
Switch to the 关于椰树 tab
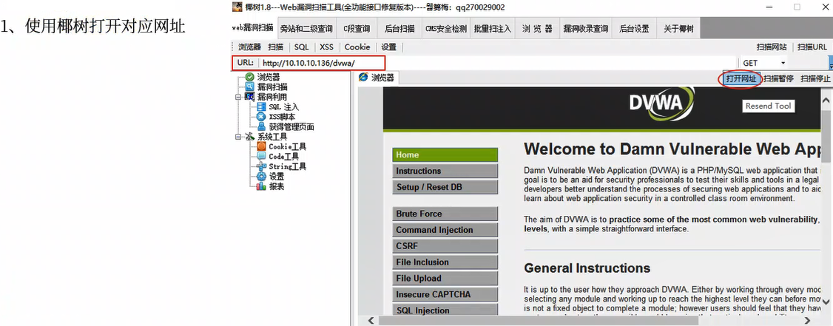pyautogui.click(x=678, y=29)
